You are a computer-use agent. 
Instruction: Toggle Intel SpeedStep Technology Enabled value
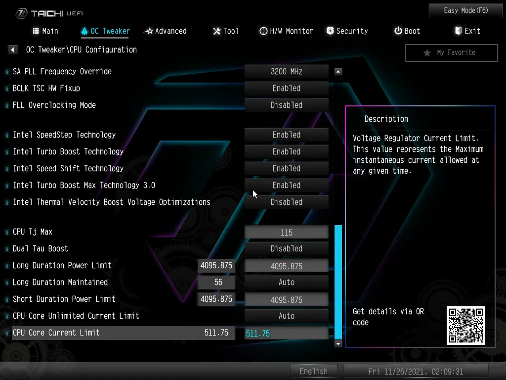(287, 135)
